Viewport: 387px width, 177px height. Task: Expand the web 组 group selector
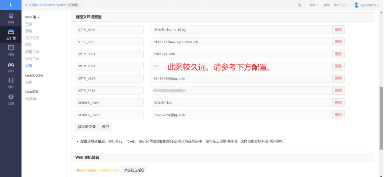tap(32, 17)
